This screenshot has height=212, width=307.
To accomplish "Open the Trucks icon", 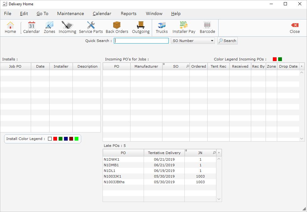I will [x=161, y=27].
